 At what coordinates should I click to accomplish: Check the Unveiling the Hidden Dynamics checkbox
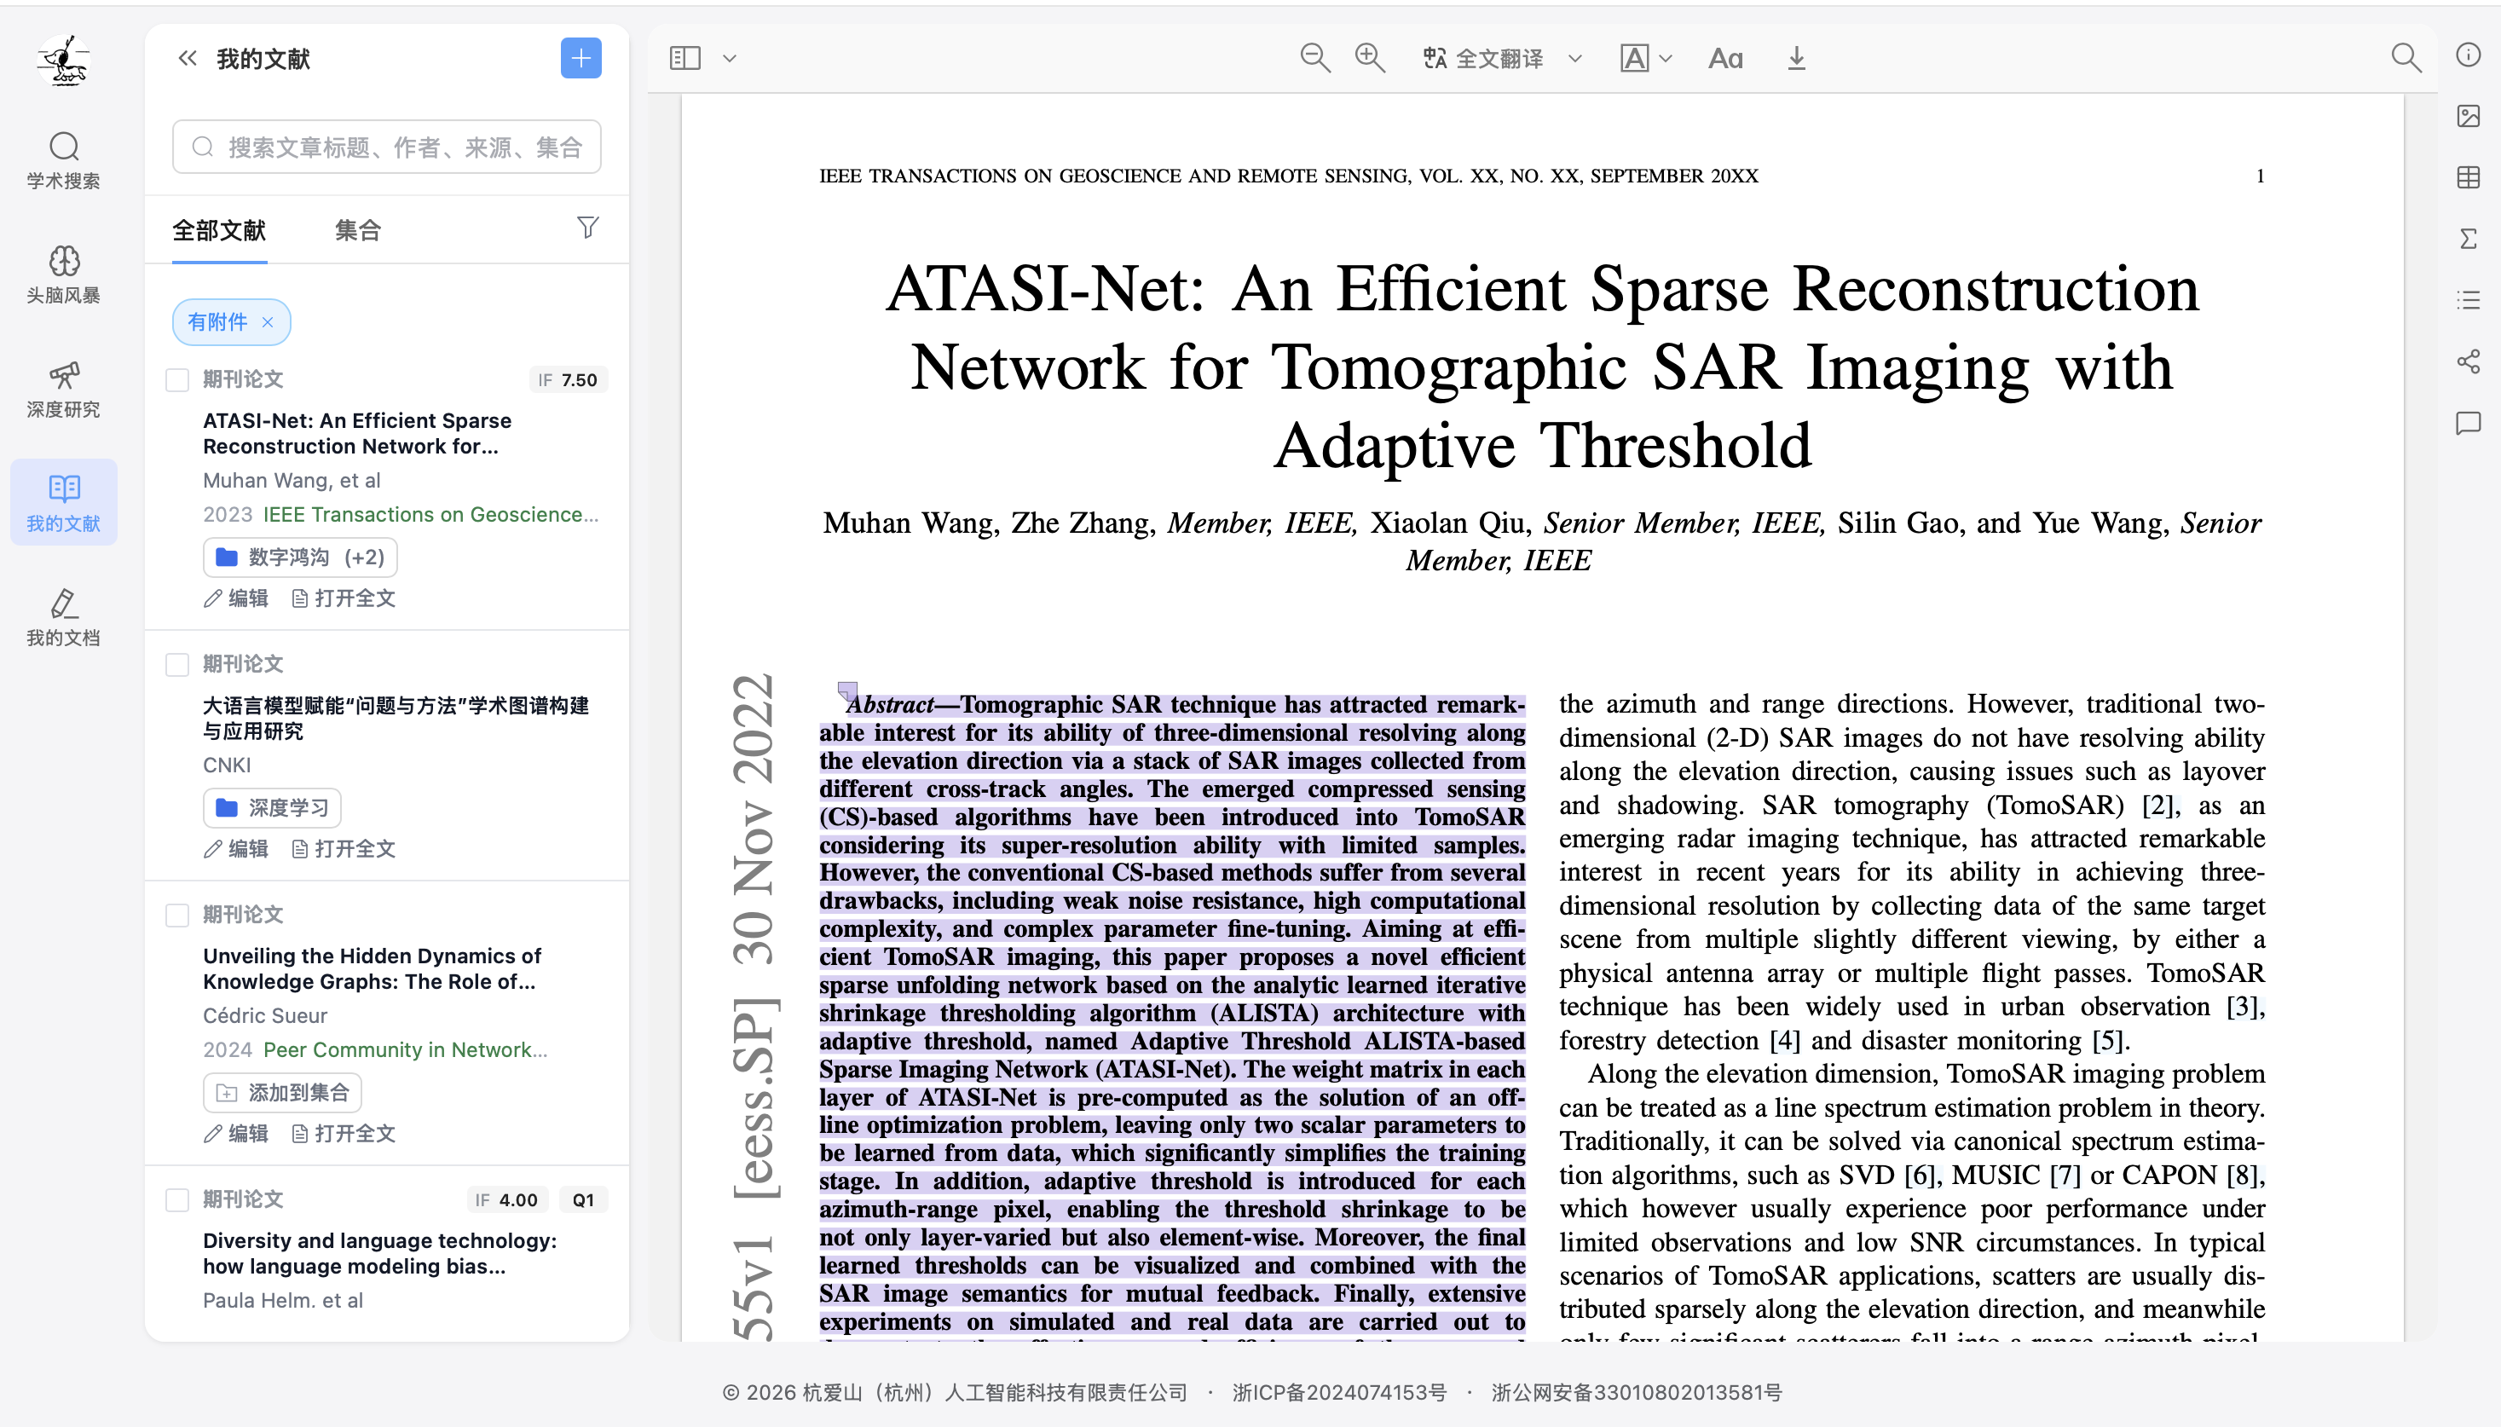click(177, 916)
